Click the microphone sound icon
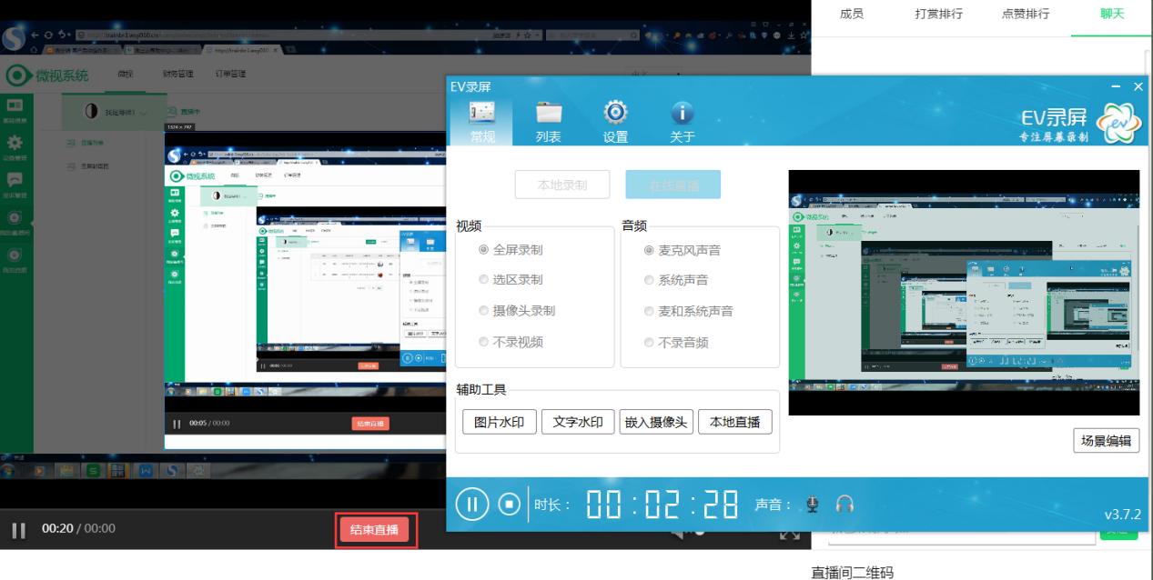The image size is (1153, 580). tap(813, 504)
